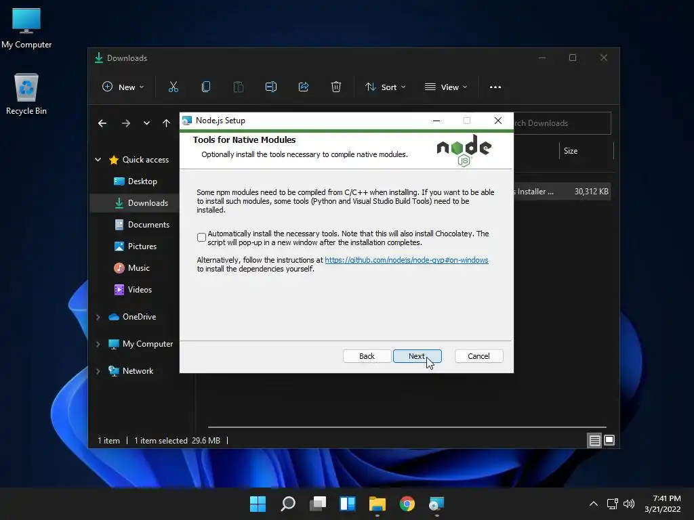Open the node-gyp on-windows GitHub link
694x520 pixels.
[x=407, y=260]
